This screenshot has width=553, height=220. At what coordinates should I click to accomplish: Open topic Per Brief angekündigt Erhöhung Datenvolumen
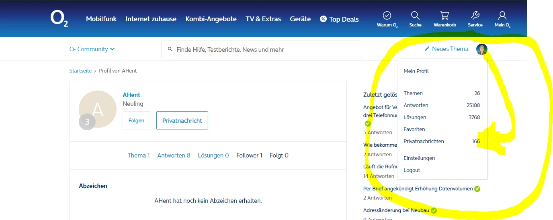pos(418,188)
